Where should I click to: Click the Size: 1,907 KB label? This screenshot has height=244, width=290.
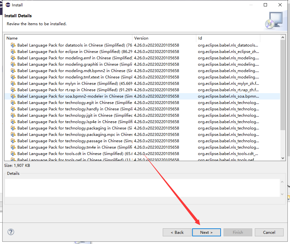(17, 166)
